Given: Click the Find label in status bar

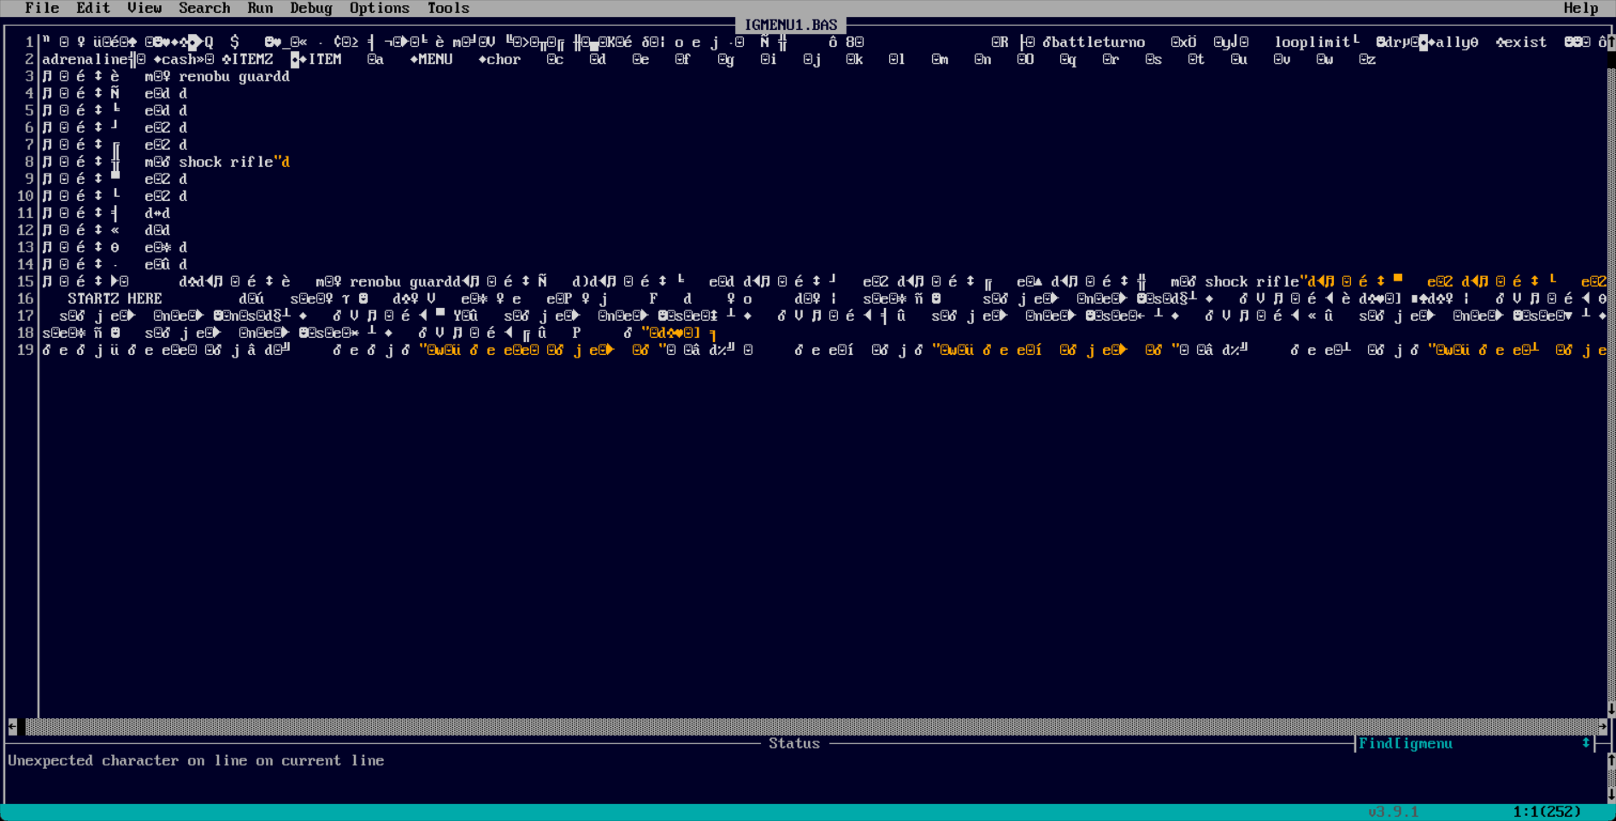Looking at the screenshot, I should point(1376,743).
